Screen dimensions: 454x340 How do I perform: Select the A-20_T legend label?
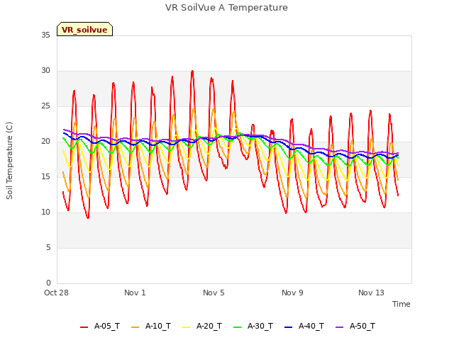[209, 326]
